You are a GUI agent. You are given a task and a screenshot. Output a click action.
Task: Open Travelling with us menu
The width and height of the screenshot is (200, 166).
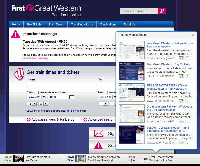coord(82,24)
